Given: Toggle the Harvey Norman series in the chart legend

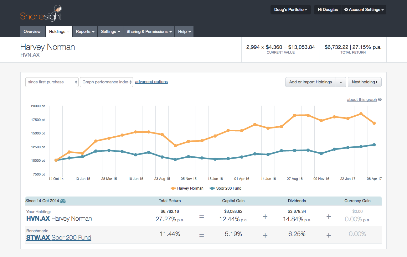Looking at the screenshot, I should click(187, 188).
